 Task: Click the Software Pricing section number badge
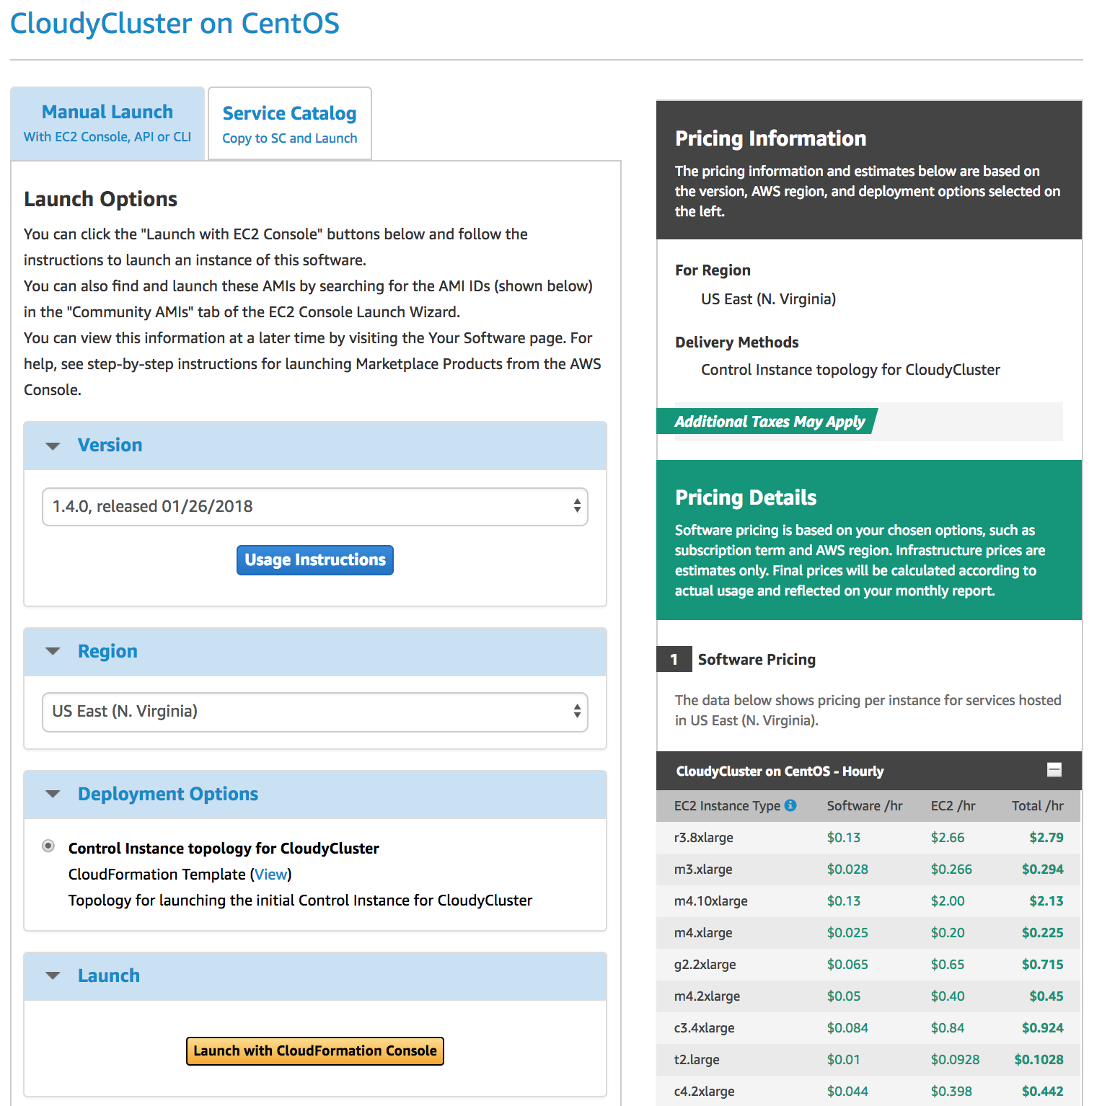(x=674, y=659)
